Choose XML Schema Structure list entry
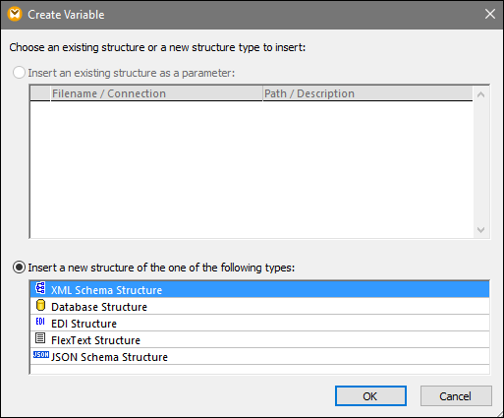504x418 pixels. click(x=259, y=290)
